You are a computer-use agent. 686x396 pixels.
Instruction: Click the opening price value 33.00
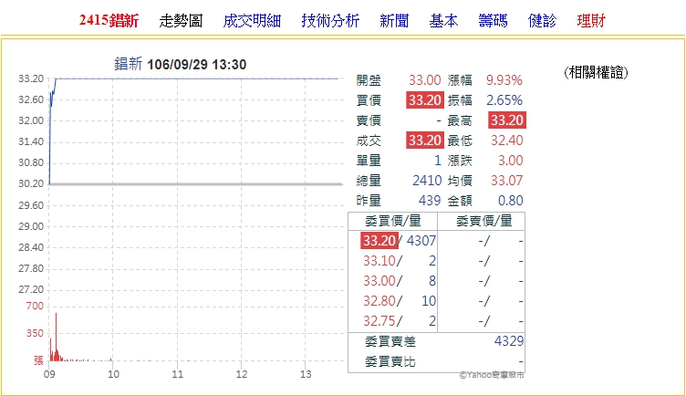[425, 80]
